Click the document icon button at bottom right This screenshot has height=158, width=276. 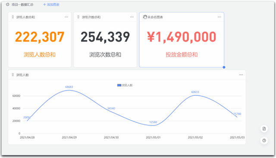coord(264,129)
